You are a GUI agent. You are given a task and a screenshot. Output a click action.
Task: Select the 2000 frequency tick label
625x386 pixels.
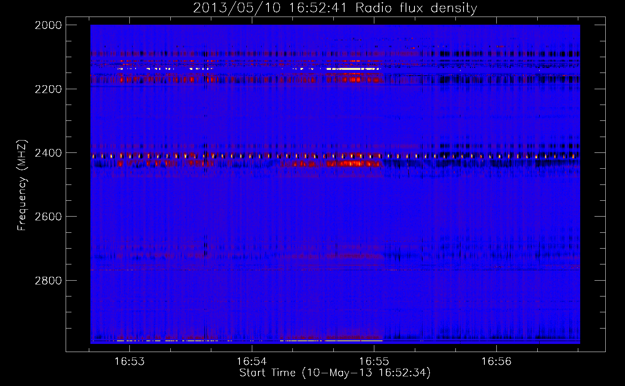pyautogui.click(x=48, y=25)
